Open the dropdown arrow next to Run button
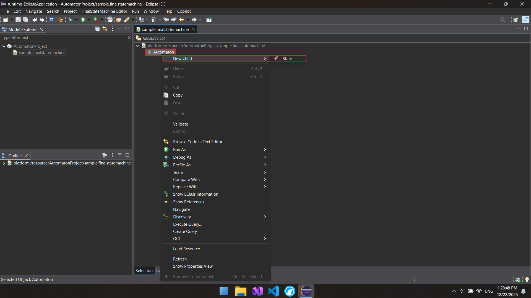Screen dimensions: 531x298 [x=89, y=20]
